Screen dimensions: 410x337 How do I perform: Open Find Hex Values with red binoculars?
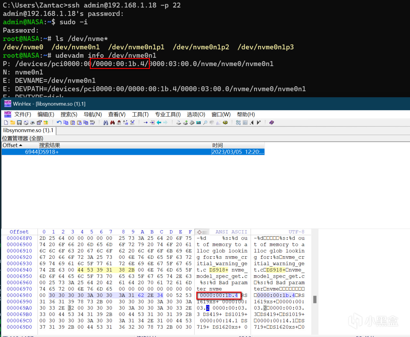pos(112,122)
